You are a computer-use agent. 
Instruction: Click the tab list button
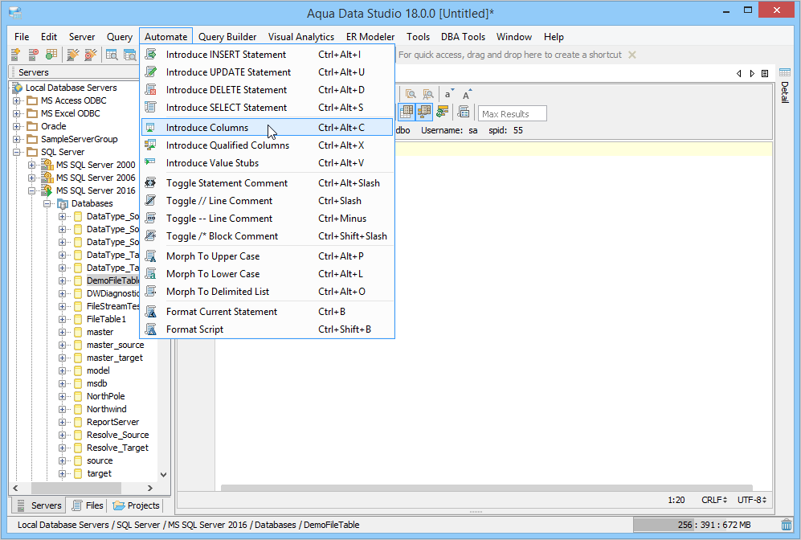pyautogui.click(x=765, y=74)
